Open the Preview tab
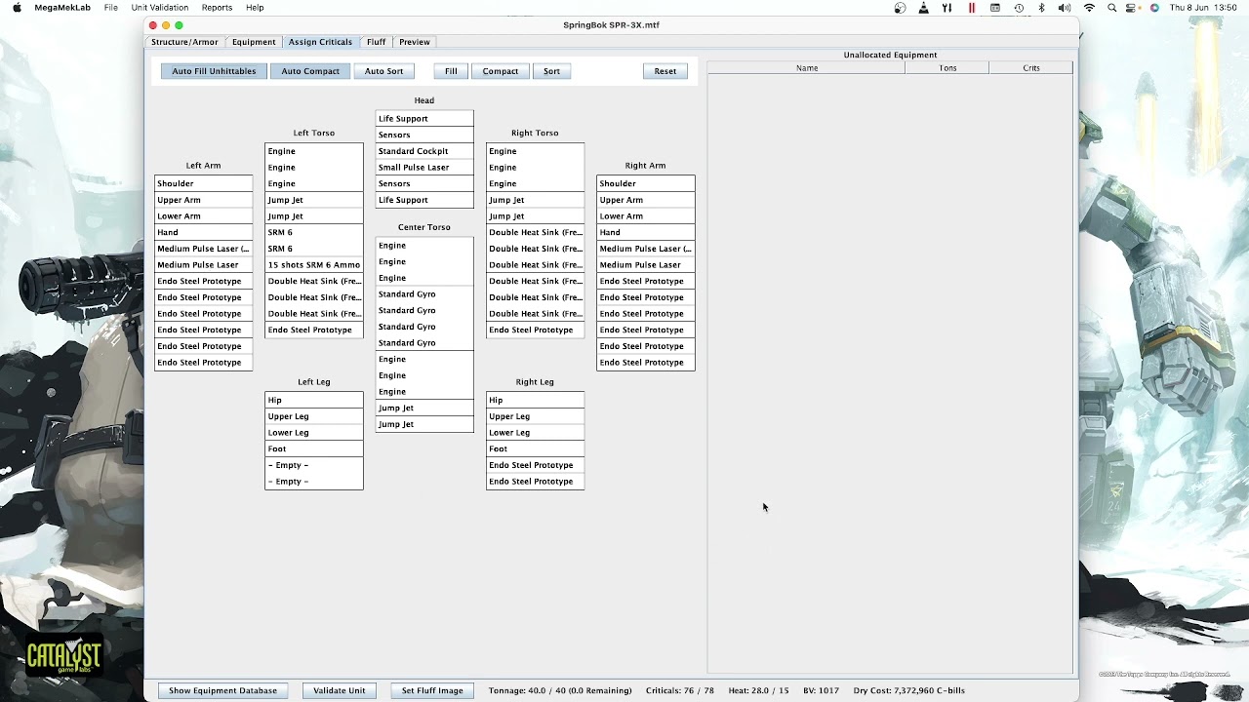 [x=414, y=42]
